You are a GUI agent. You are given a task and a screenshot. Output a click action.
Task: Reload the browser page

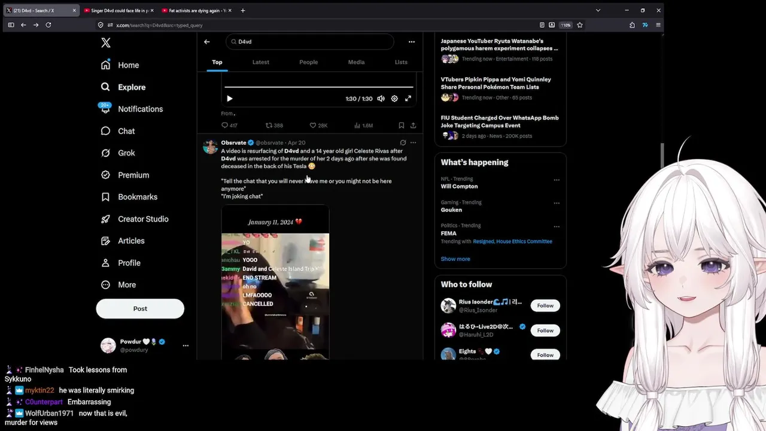click(x=48, y=25)
